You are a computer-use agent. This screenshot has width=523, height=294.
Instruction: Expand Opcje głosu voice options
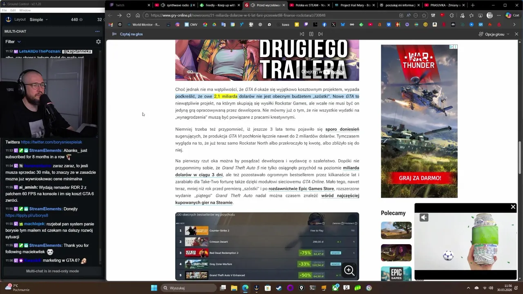(495, 34)
